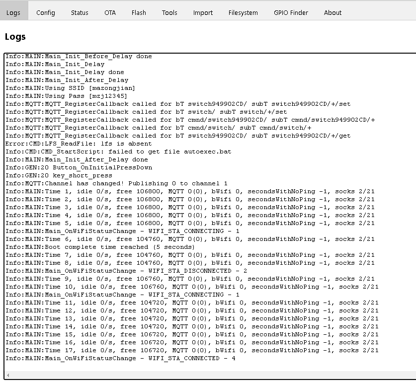Click the 'key_short_press' log line
This screenshot has width=416, height=381.
pyautogui.click(x=59, y=175)
